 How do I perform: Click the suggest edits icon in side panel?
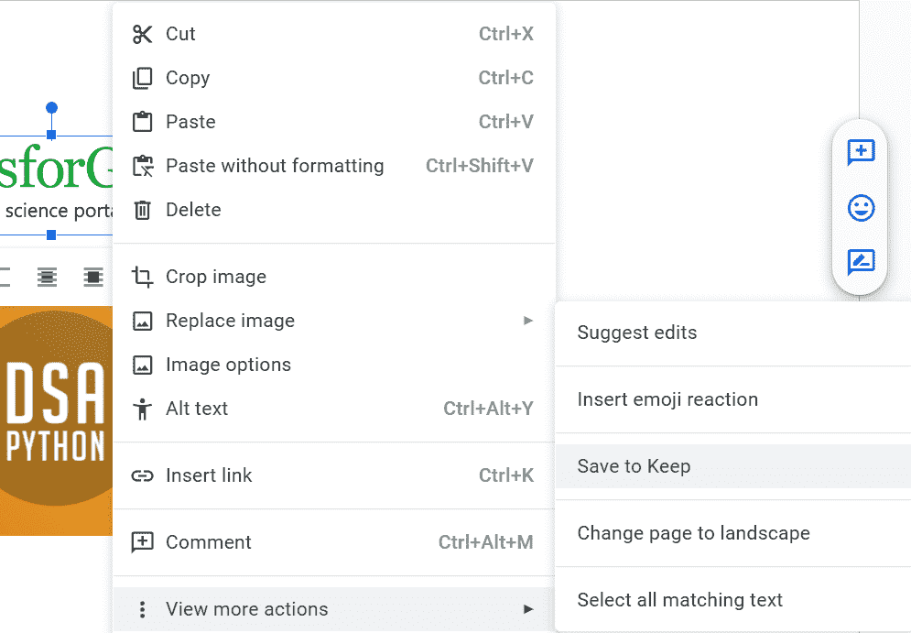point(861,263)
